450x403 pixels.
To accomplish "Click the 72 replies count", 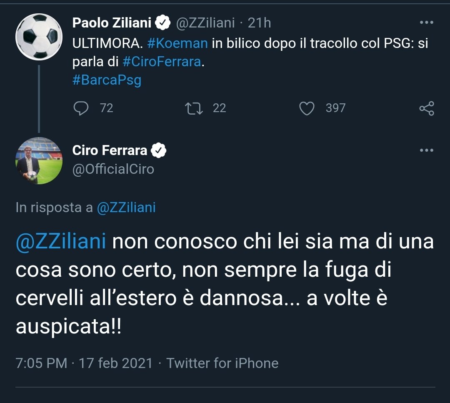I will click(107, 108).
